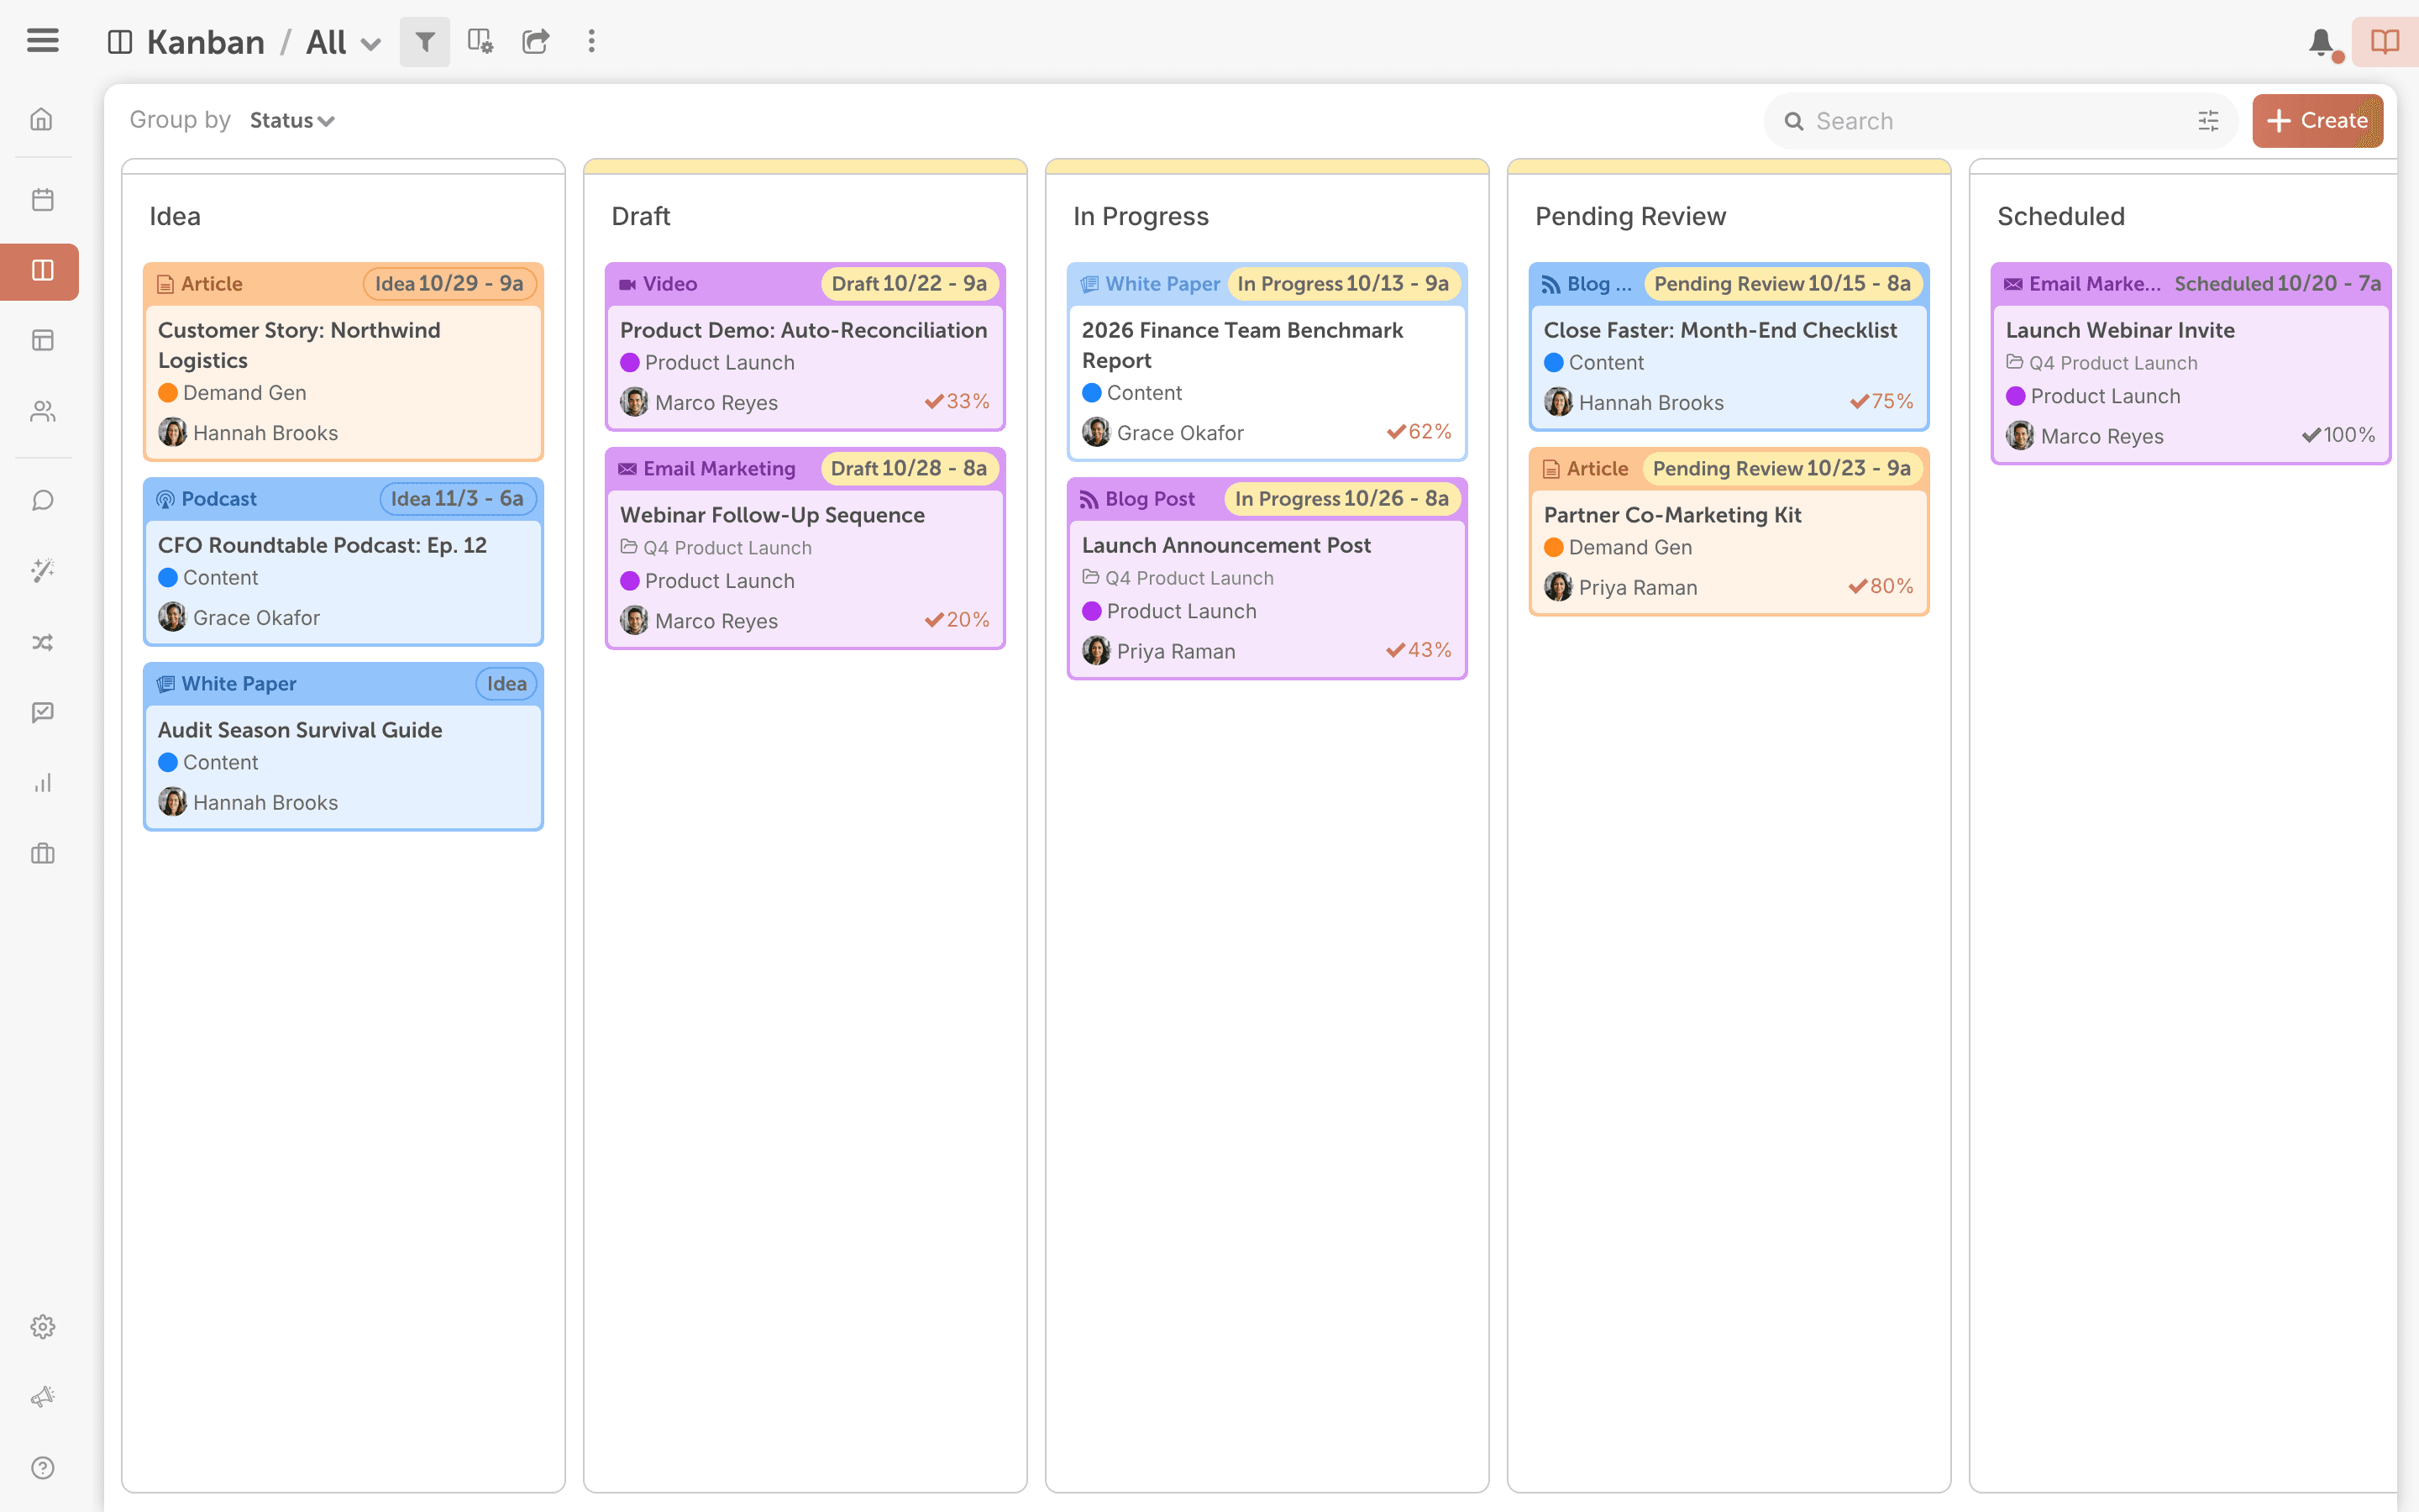Click Webinar Follow-Up Sequence title
The height and width of the screenshot is (1512, 2419).
click(773, 515)
